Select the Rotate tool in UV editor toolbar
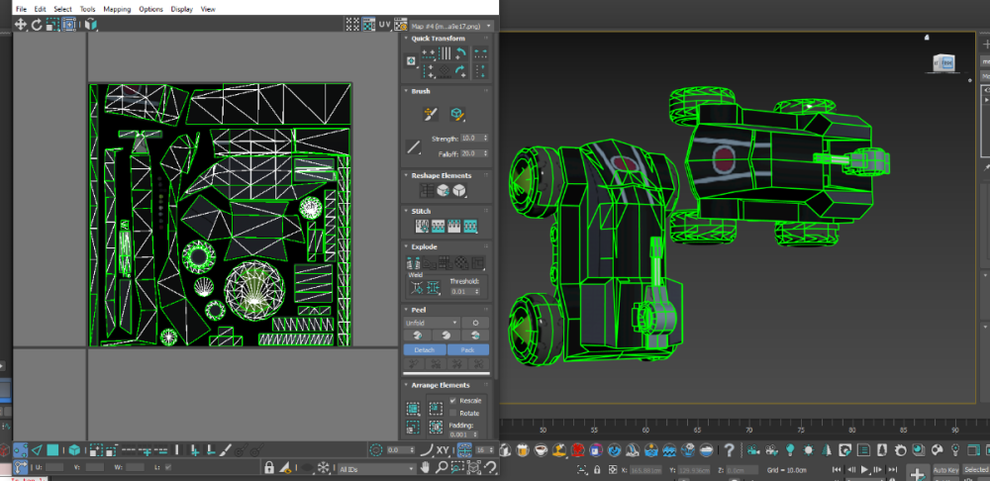 pyautogui.click(x=37, y=24)
